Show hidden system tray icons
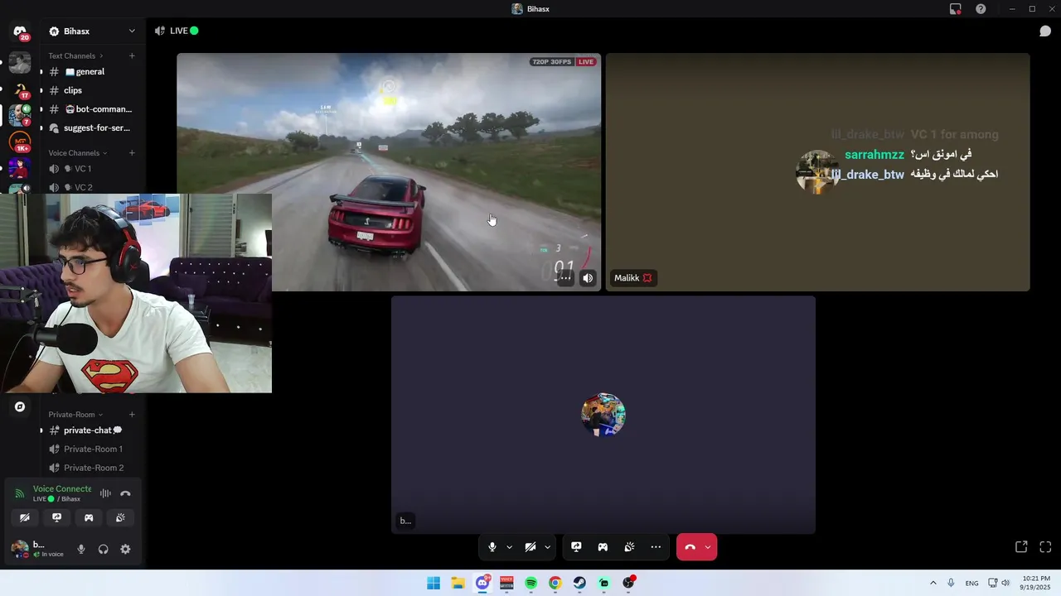The height and width of the screenshot is (596, 1061). (x=933, y=583)
